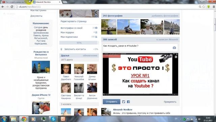
Task: Share the post via Facebook icon
Action: click(x=128, y=102)
